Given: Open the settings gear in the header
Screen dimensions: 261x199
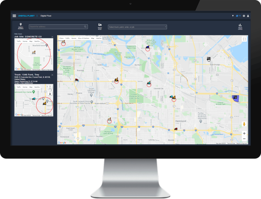Looking at the screenshot, I should [x=244, y=16].
